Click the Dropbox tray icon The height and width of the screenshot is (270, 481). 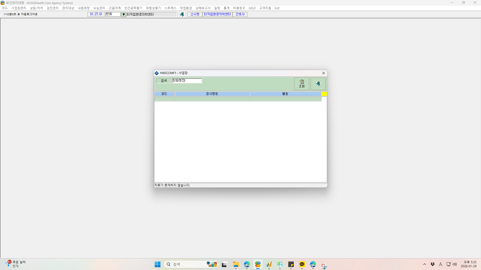(x=432, y=264)
